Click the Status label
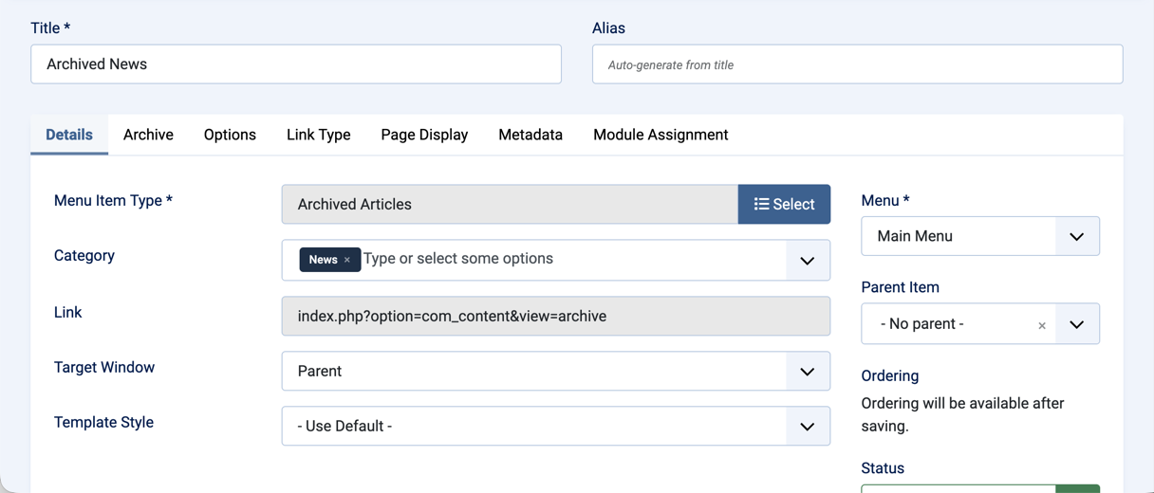1154x493 pixels. pyautogui.click(x=883, y=468)
